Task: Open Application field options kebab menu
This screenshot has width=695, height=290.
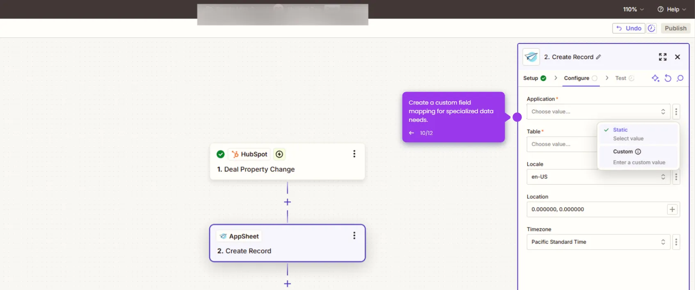Action: point(676,112)
